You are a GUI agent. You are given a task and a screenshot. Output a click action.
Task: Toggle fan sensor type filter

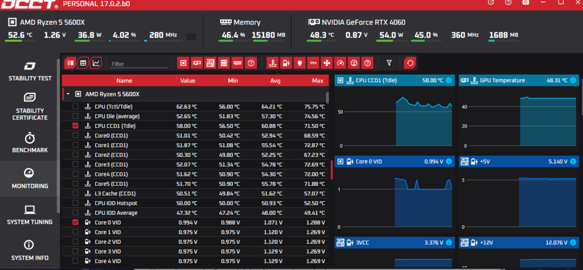click(327, 63)
